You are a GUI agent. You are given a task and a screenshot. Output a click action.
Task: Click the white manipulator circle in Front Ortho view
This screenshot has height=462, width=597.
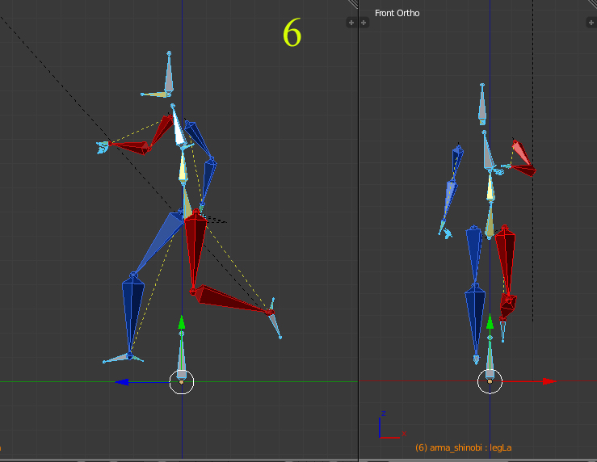tap(490, 381)
